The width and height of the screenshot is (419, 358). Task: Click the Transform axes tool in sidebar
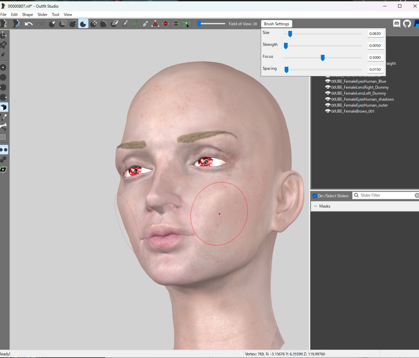4,35
